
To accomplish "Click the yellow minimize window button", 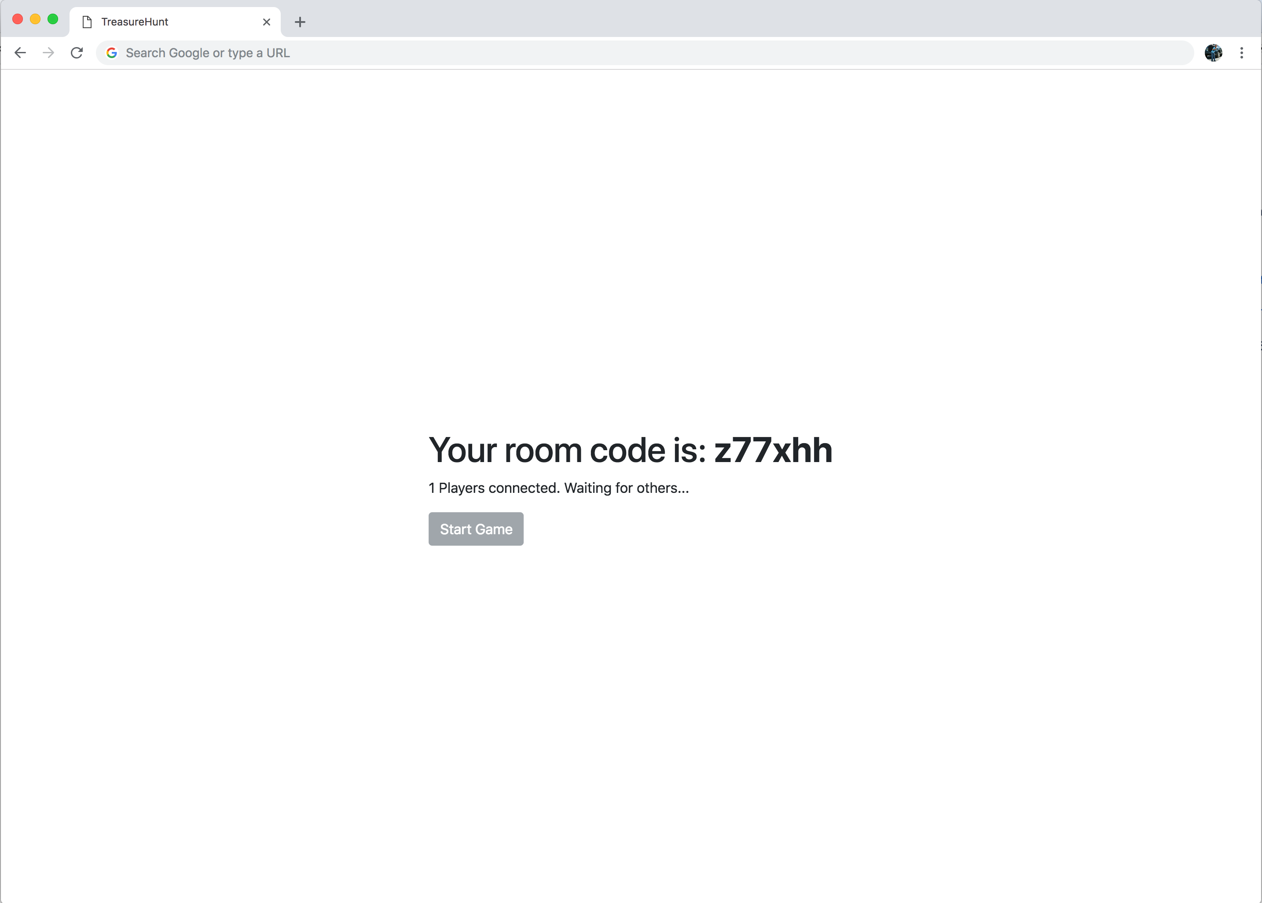I will click(35, 19).
